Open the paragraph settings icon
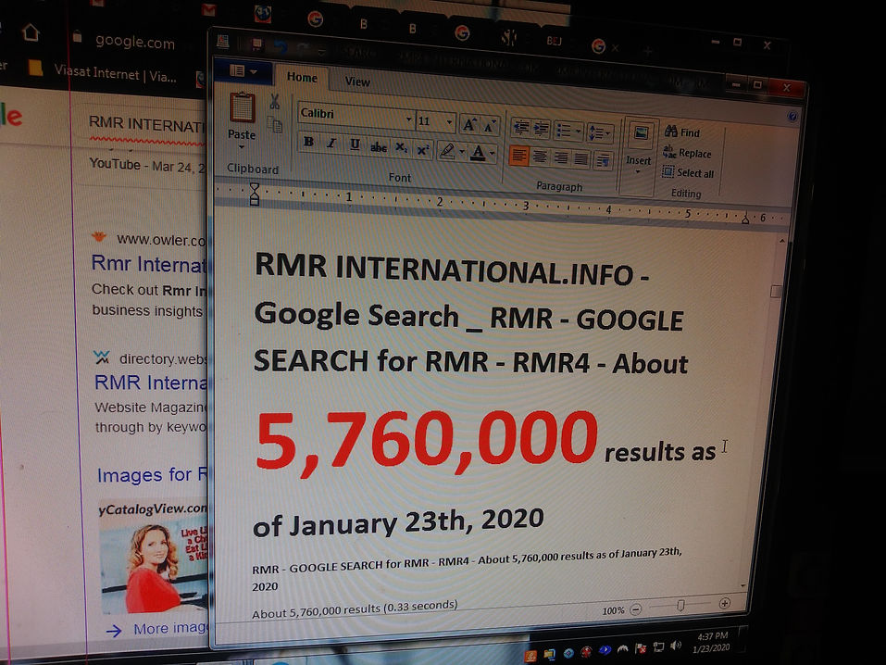 603,161
